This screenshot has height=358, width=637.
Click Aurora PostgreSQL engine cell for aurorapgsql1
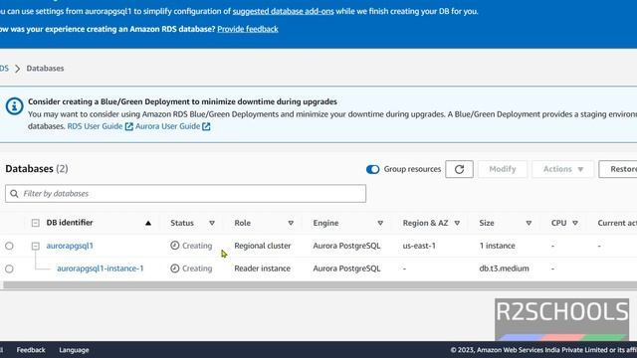pos(346,246)
